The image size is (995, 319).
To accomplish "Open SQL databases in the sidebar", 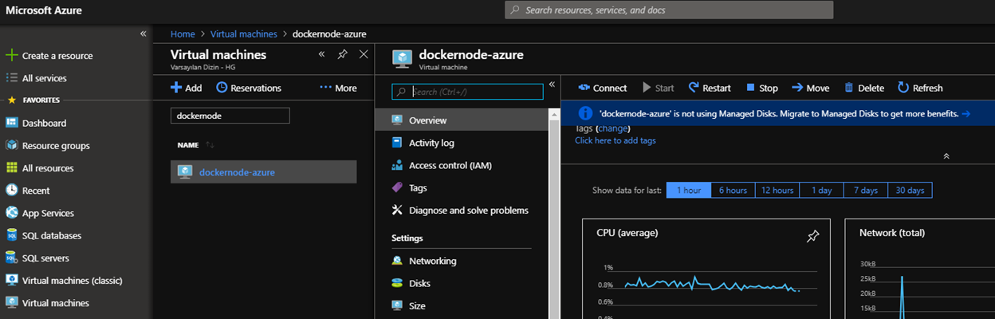I will click(52, 235).
